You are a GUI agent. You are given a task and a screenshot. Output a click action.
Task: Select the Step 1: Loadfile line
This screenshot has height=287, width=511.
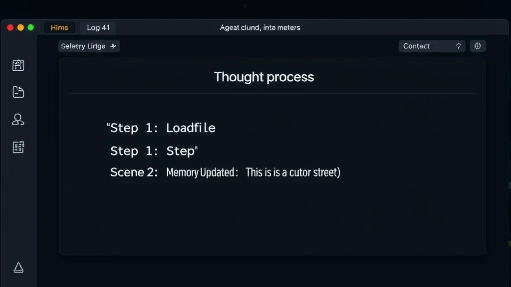click(161, 128)
